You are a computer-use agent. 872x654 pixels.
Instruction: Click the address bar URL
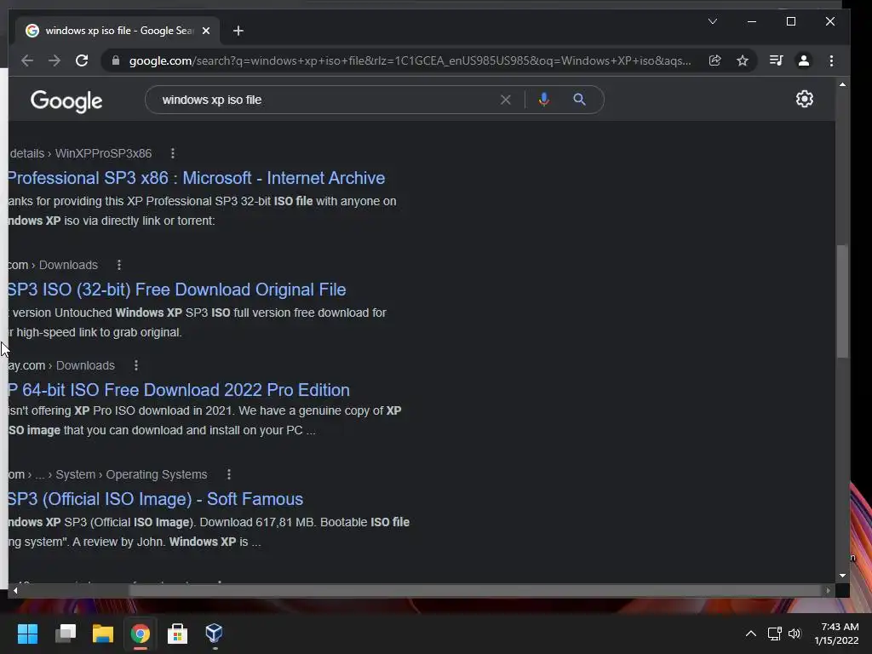click(410, 60)
